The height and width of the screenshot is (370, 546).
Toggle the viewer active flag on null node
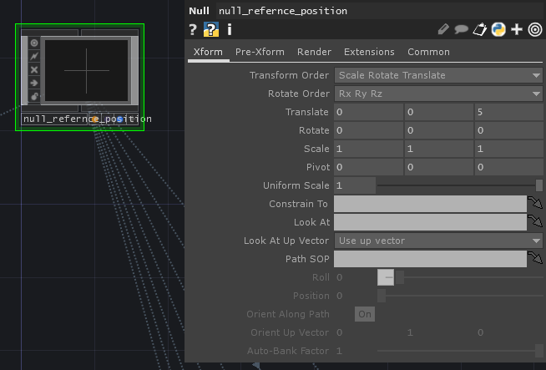[x=34, y=43]
